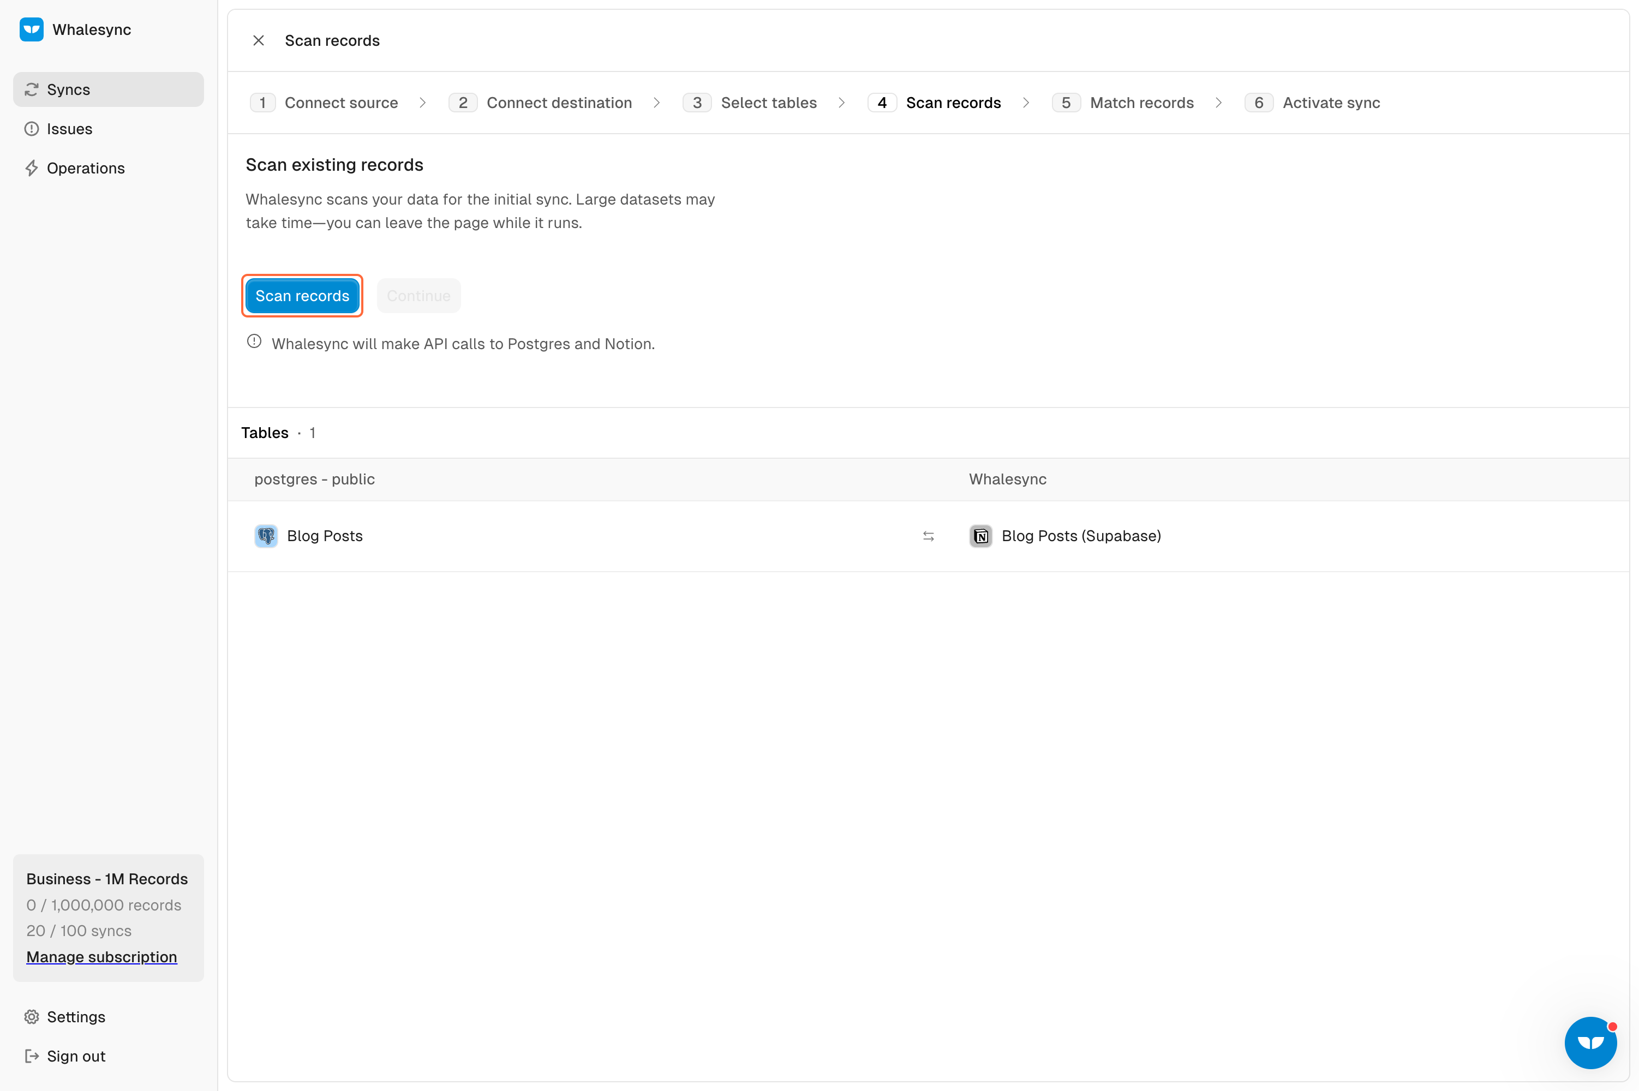Click the Whalesync column header
This screenshot has width=1639, height=1091.
click(x=1008, y=479)
